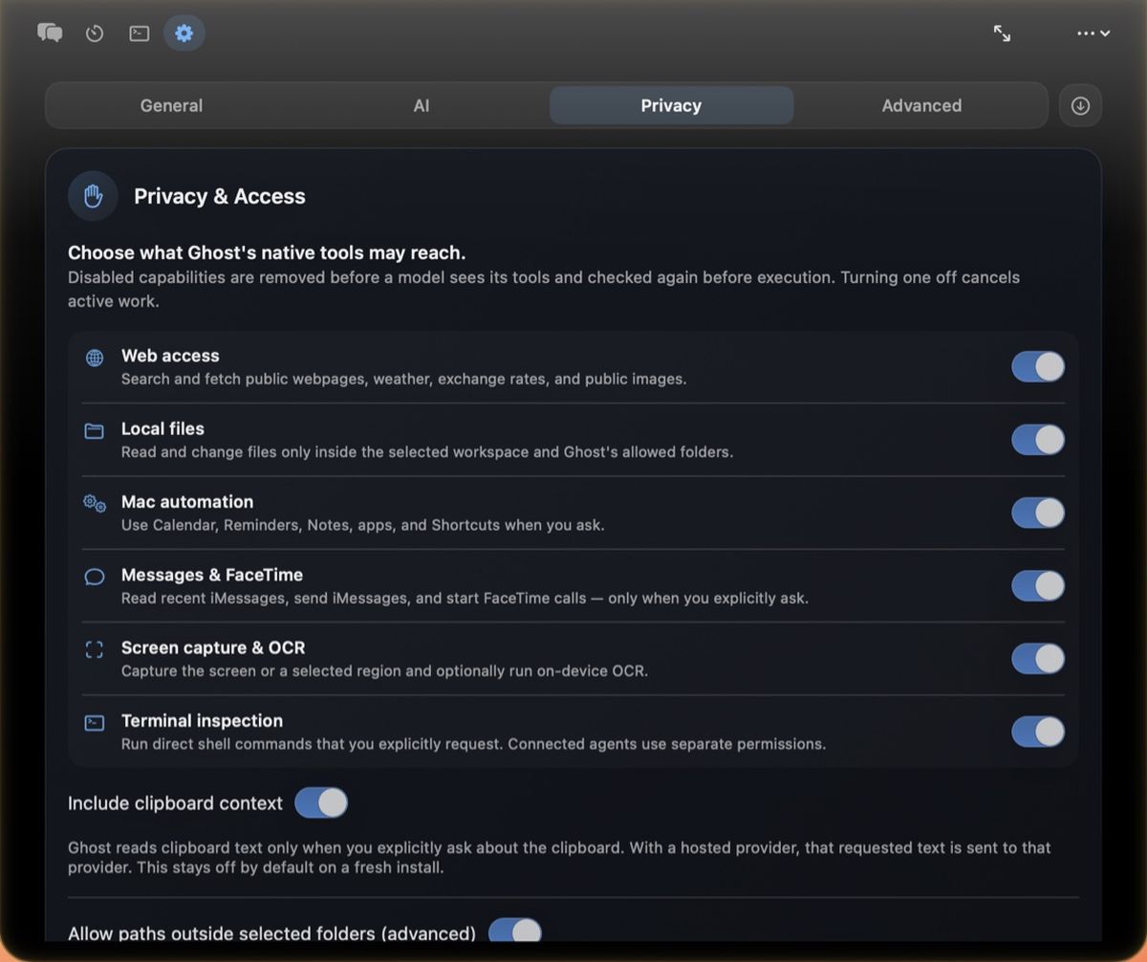Toggle Mac automation off

pyautogui.click(x=1038, y=513)
